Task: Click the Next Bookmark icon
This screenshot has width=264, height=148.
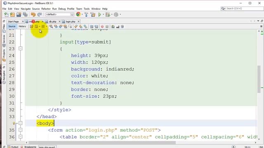Action: (81, 26)
